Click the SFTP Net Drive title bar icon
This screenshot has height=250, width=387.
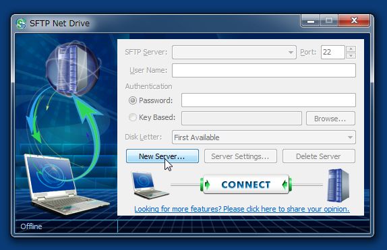coord(21,24)
